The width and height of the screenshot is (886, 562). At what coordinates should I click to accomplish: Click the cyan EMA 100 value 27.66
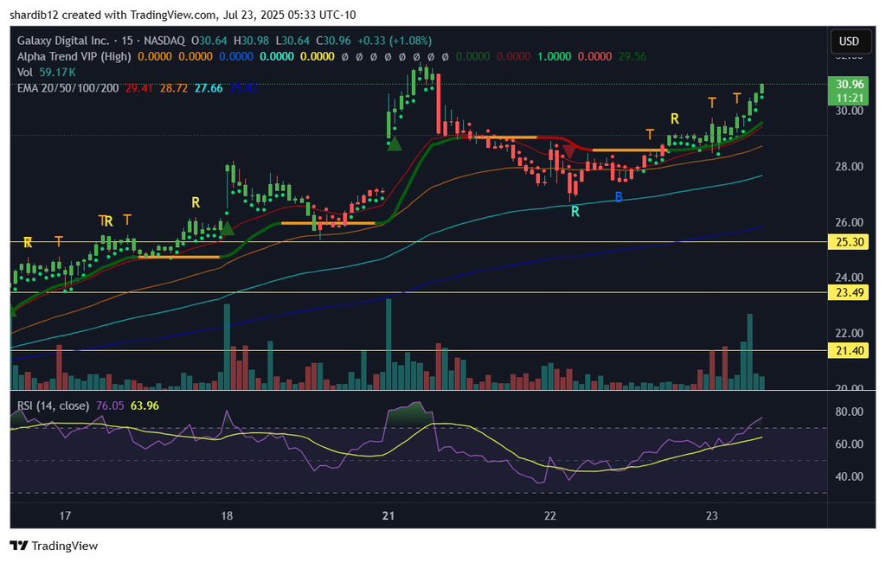click(x=209, y=88)
